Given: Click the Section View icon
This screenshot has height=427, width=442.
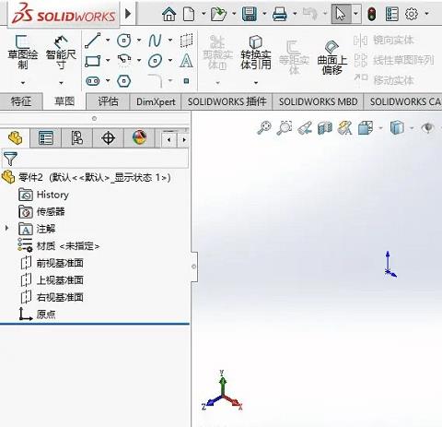Looking at the screenshot, I should pyautogui.click(x=325, y=128).
